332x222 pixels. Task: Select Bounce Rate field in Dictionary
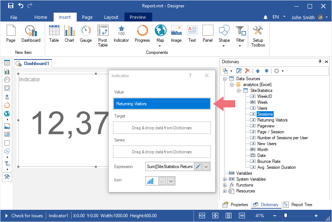pos(268,161)
